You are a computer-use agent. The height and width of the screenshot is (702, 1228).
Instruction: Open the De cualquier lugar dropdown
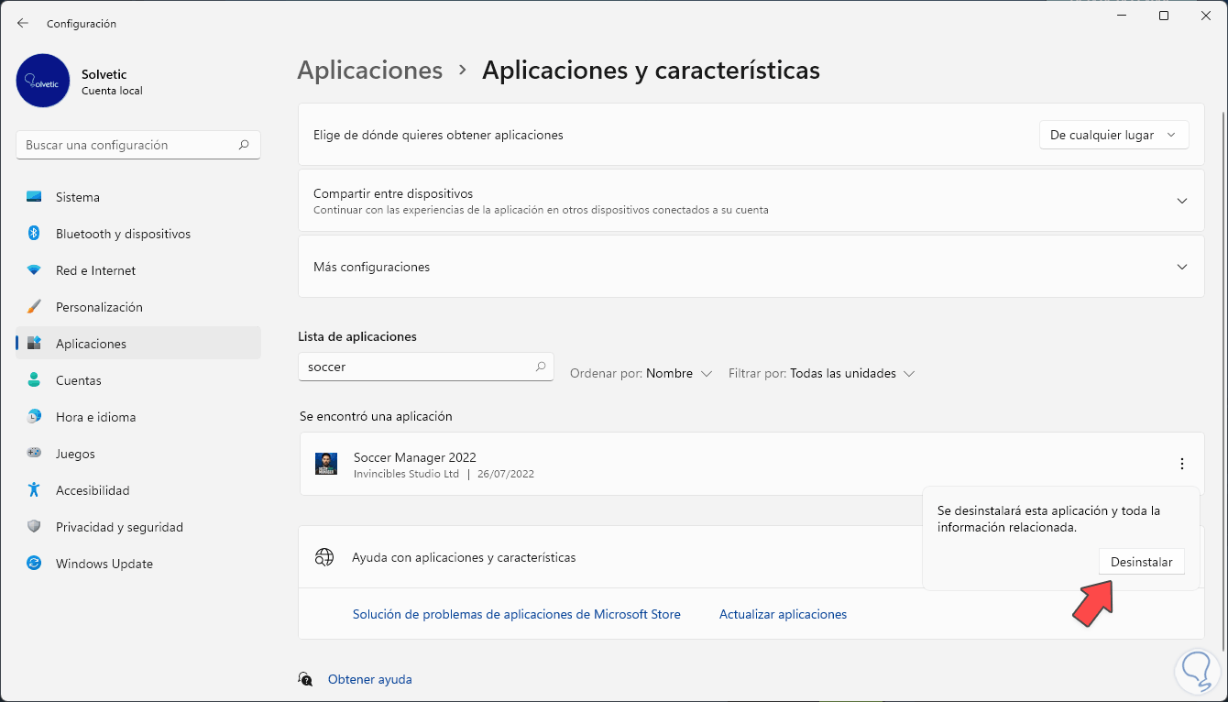click(x=1113, y=135)
